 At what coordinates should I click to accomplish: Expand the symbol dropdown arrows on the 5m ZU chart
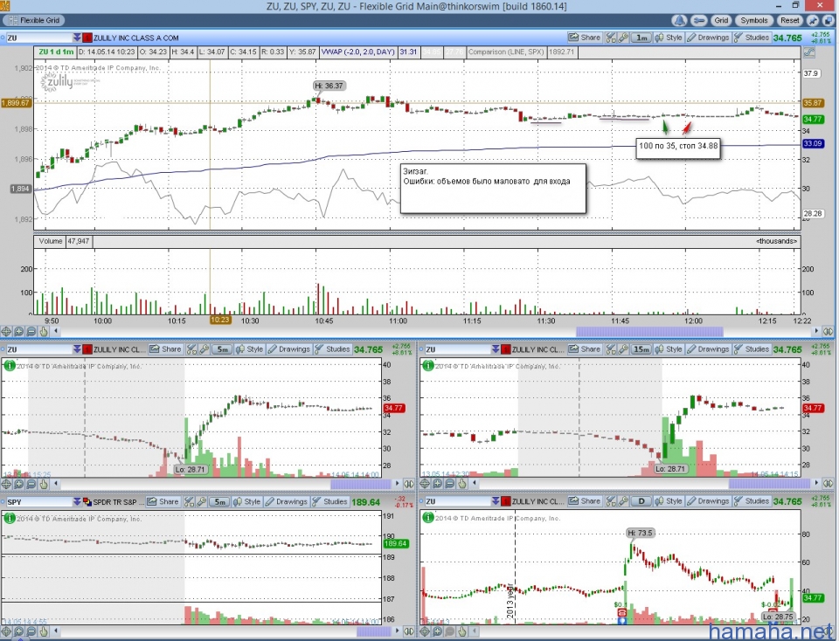(x=77, y=349)
